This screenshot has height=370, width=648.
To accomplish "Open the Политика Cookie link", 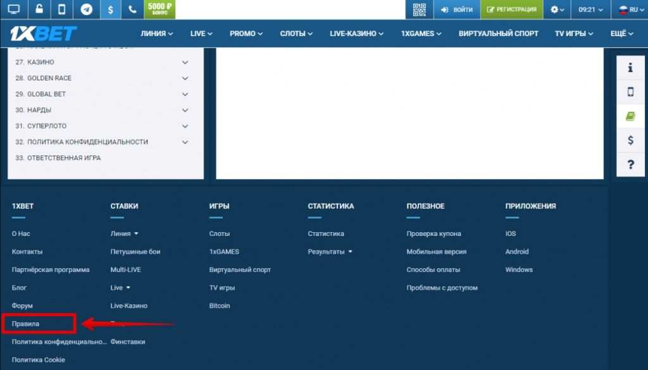I will click(x=38, y=360).
